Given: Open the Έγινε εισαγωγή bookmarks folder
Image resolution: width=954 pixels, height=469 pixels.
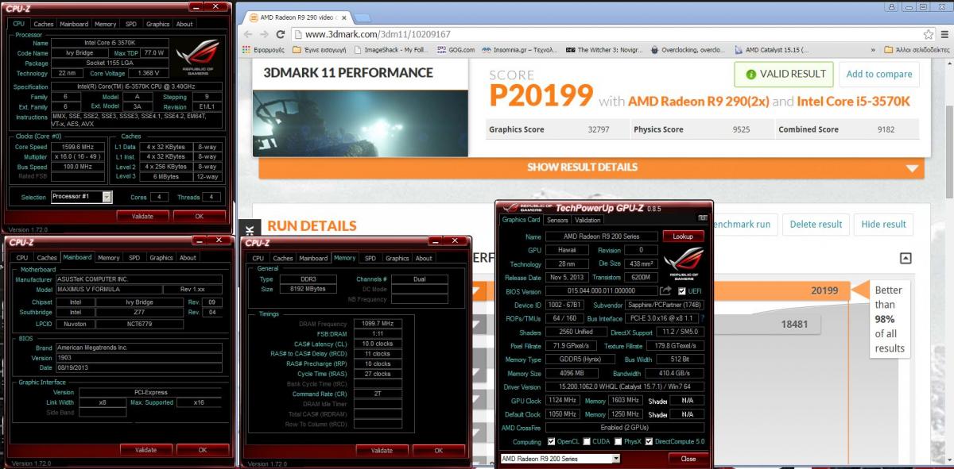Looking at the screenshot, I should pos(319,49).
